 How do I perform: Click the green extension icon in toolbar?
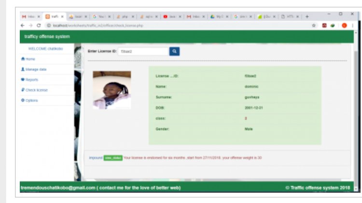pyautogui.click(x=333, y=25)
